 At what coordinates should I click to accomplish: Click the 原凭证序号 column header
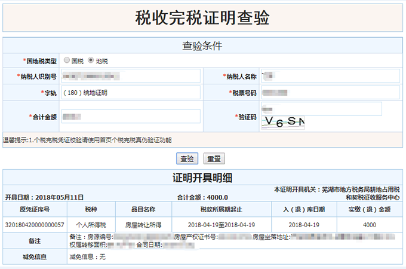click(x=35, y=209)
